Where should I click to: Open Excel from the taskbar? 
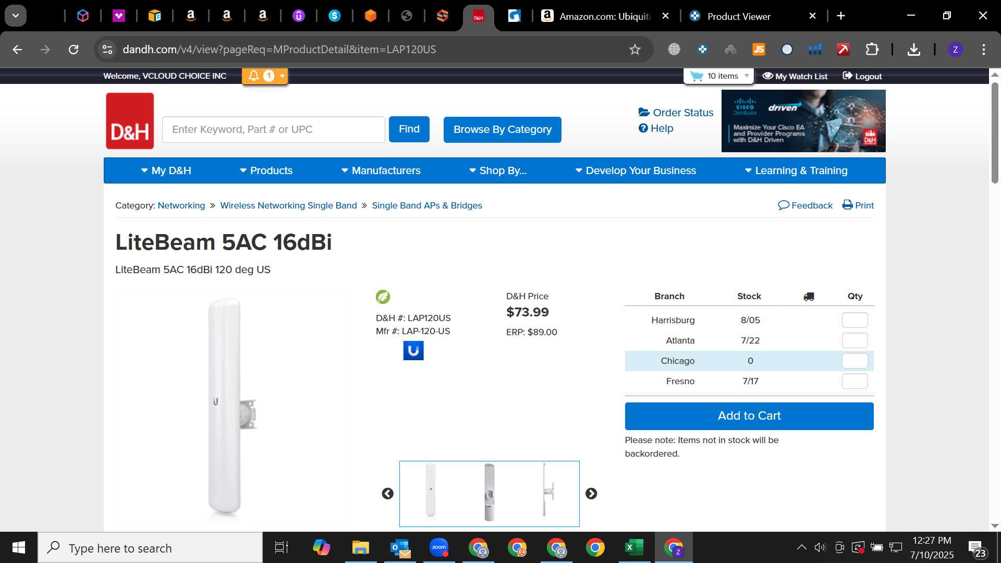coord(634,548)
